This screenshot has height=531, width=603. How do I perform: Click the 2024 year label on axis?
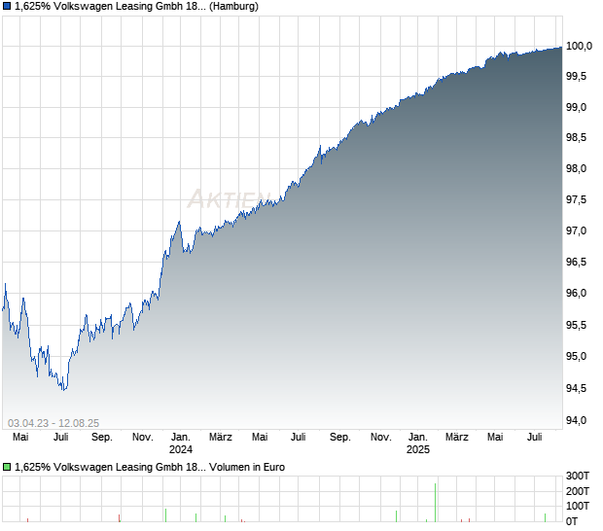[x=181, y=449]
